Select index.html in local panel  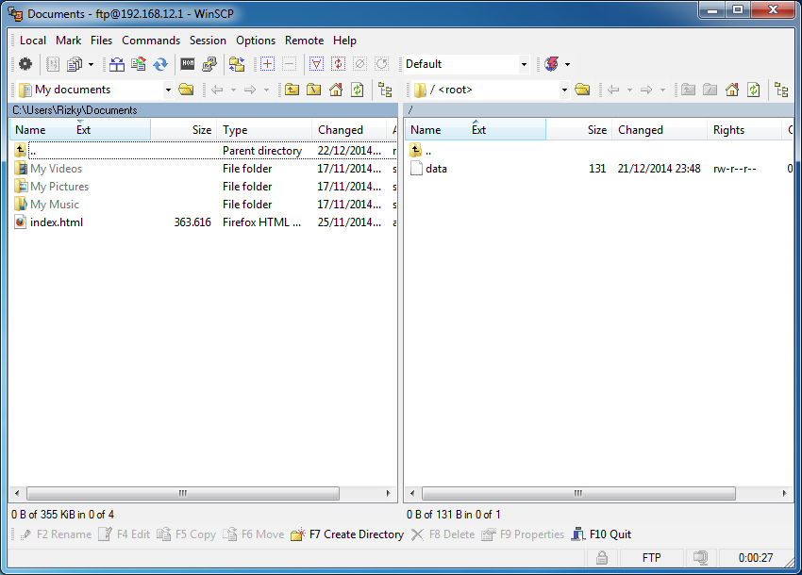(x=57, y=222)
